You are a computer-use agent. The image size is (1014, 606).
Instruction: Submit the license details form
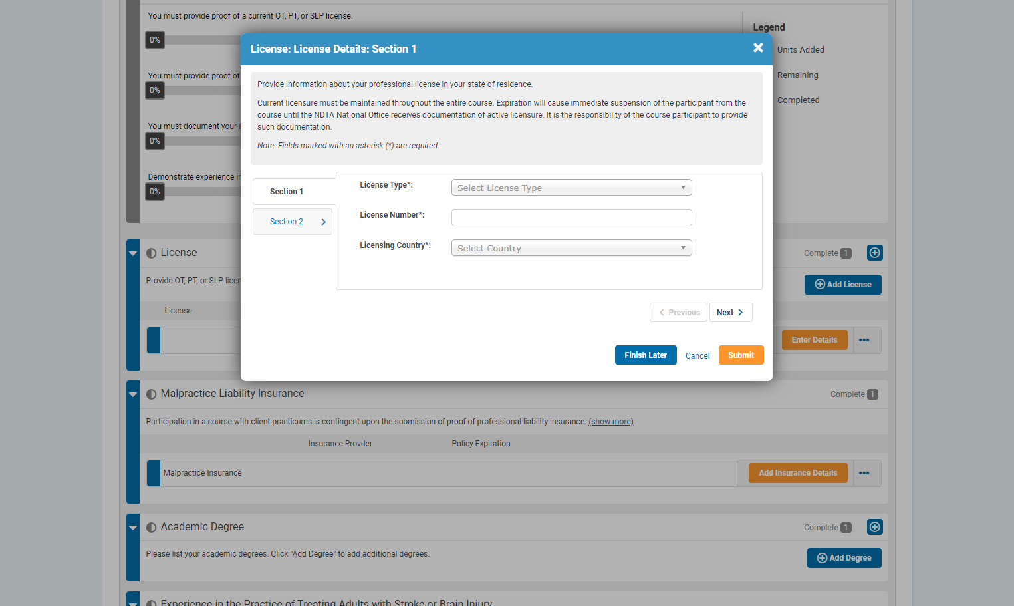click(x=741, y=355)
